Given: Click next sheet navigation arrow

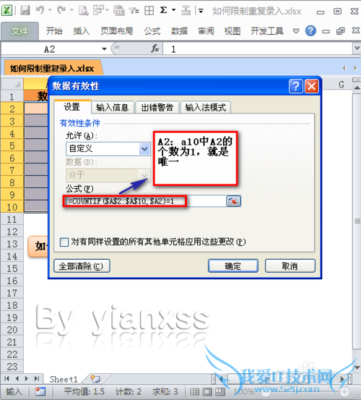Looking at the screenshot, I should point(27,378).
